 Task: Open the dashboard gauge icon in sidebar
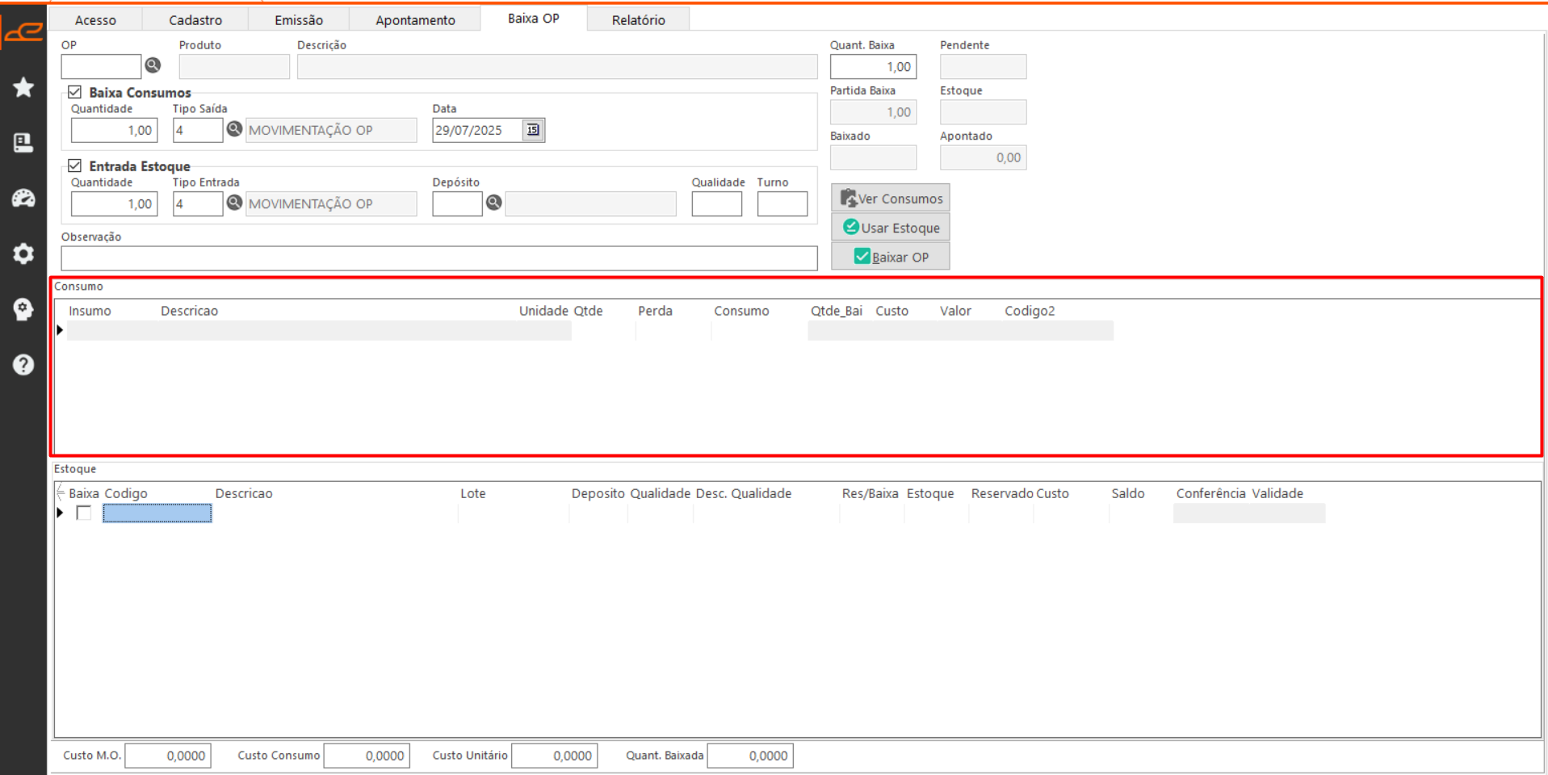tap(23, 199)
